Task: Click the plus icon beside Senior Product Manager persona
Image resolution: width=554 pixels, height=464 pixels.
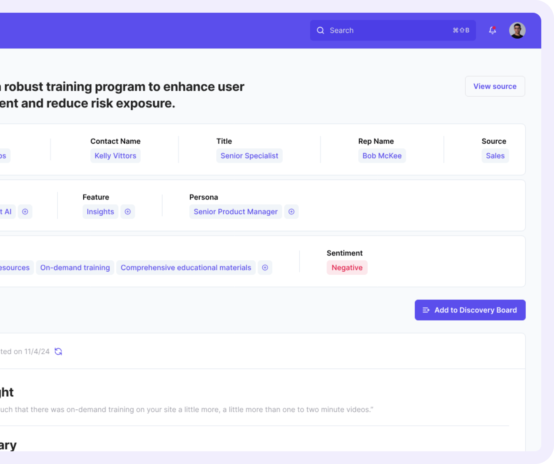Action: coord(291,212)
